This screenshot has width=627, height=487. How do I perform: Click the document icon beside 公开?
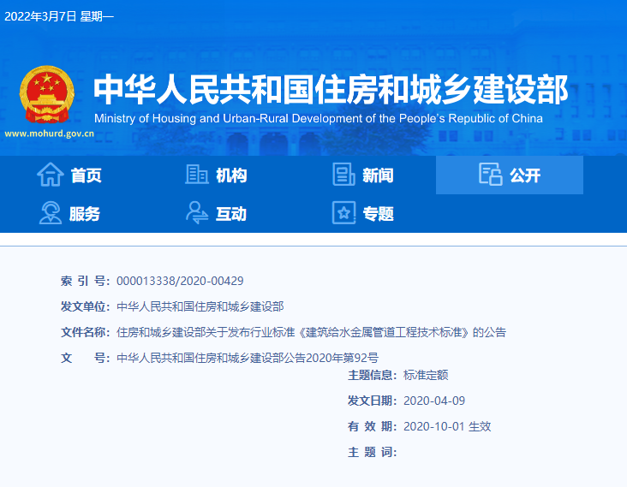(490, 175)
